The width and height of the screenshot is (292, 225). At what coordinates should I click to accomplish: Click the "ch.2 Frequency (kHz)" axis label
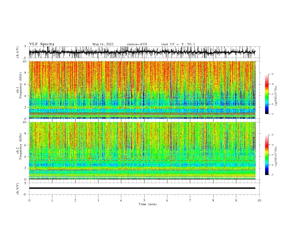pos(19,146)
